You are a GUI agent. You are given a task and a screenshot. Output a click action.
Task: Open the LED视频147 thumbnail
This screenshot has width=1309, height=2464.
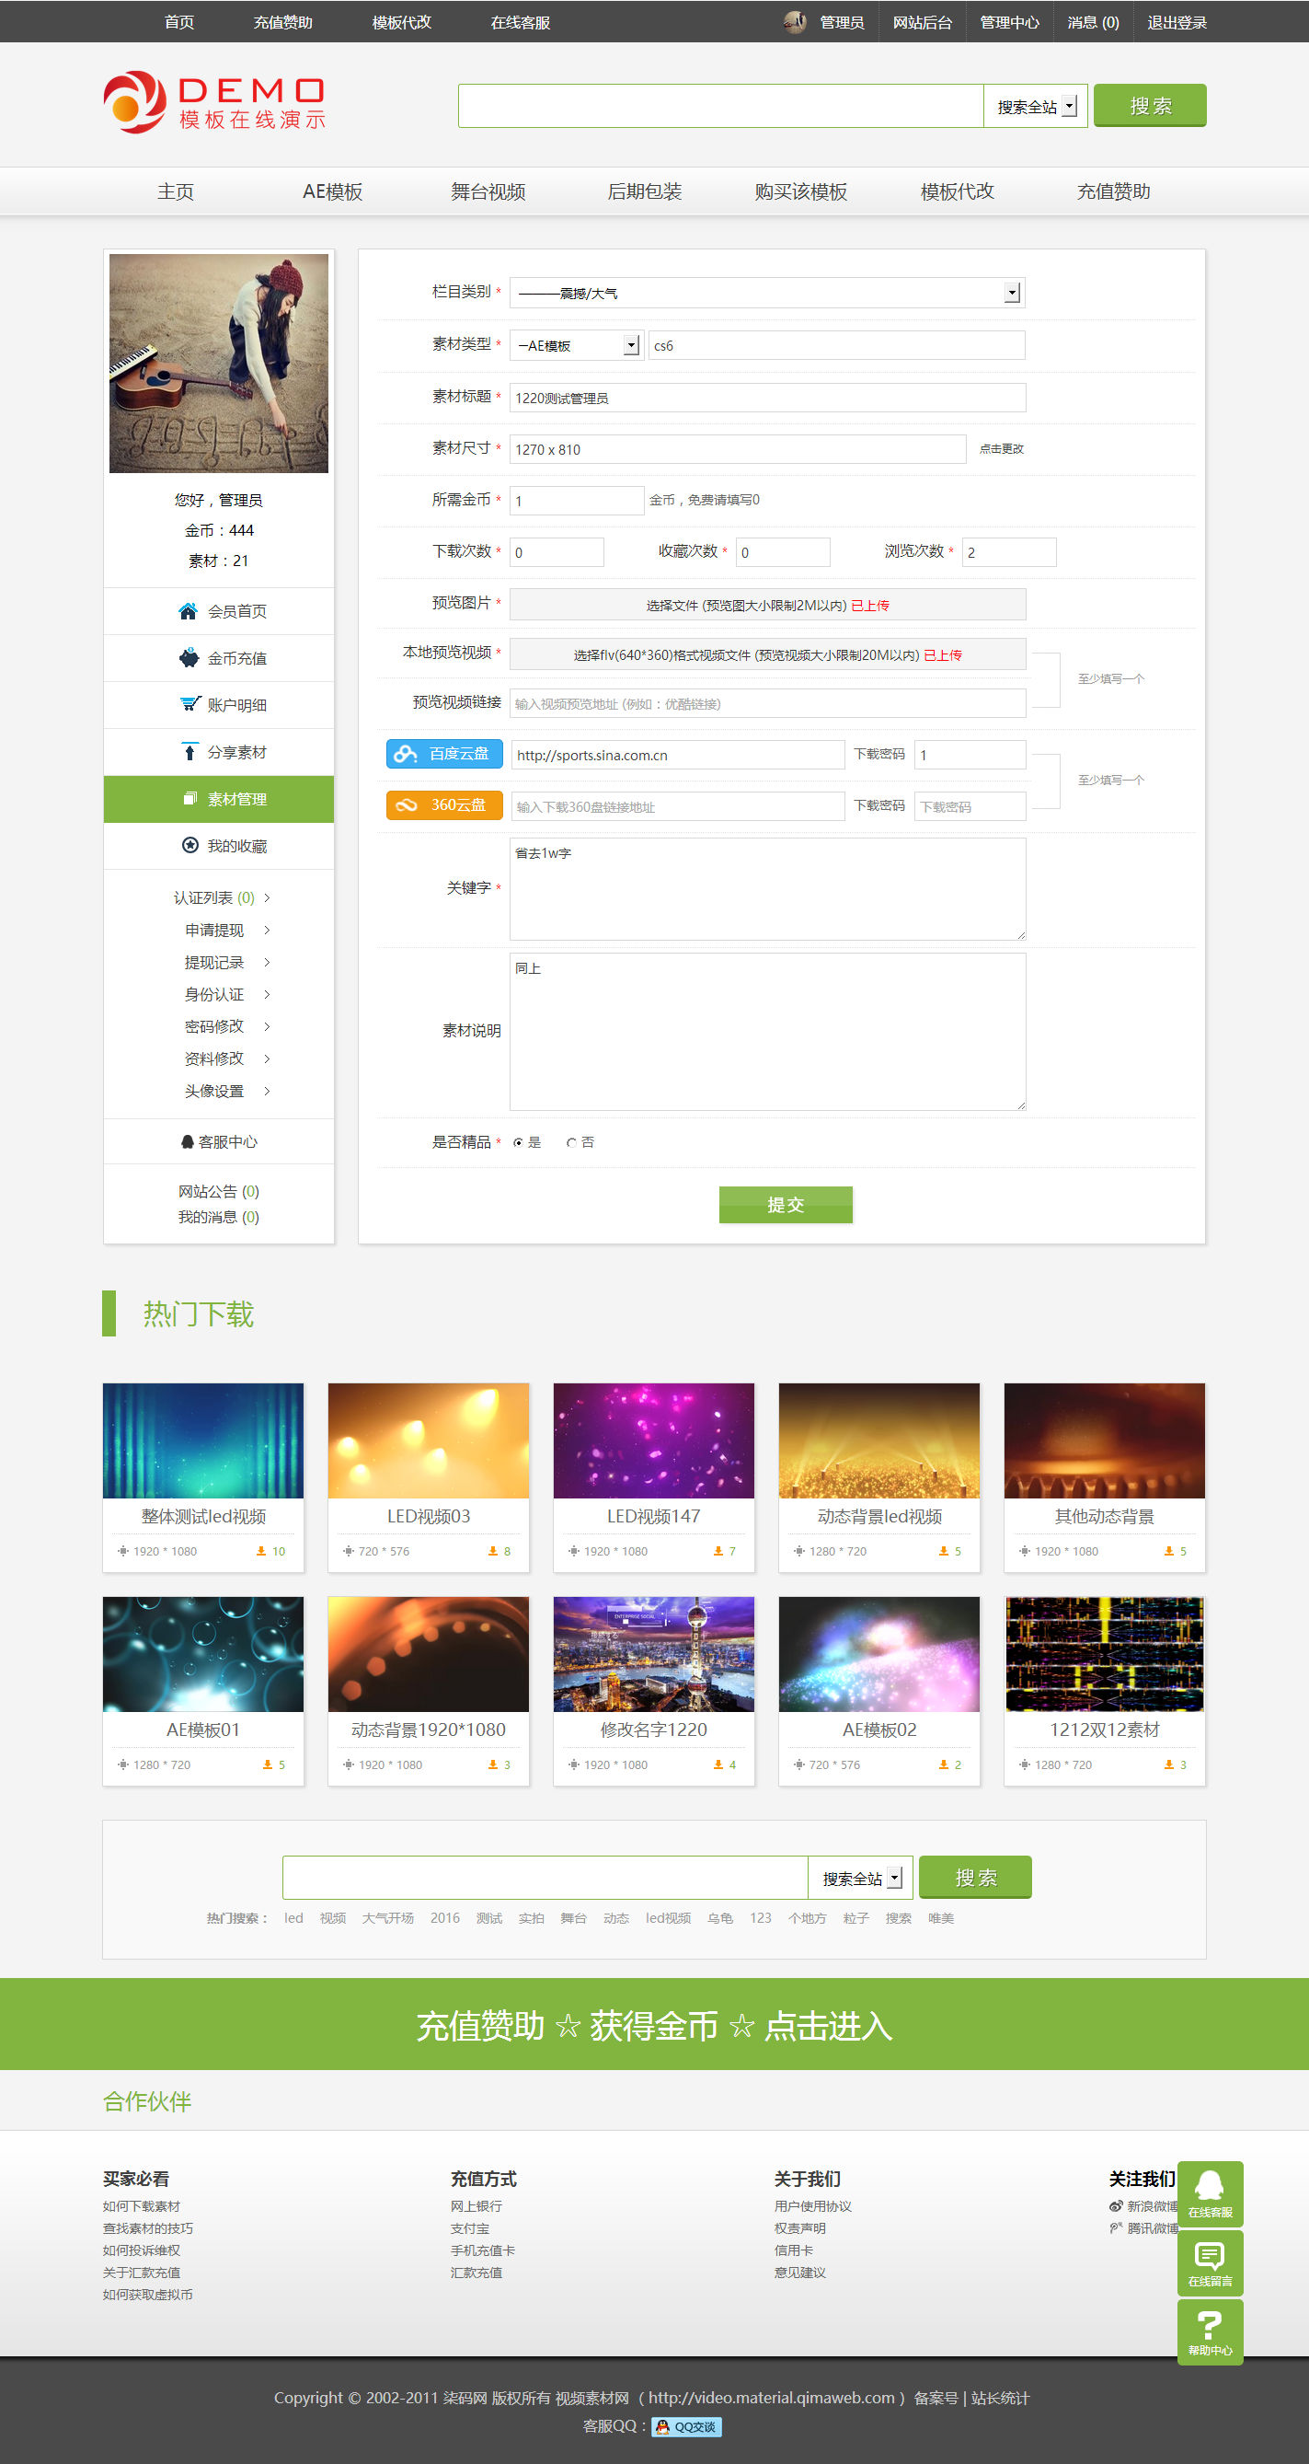[653, 1440]
